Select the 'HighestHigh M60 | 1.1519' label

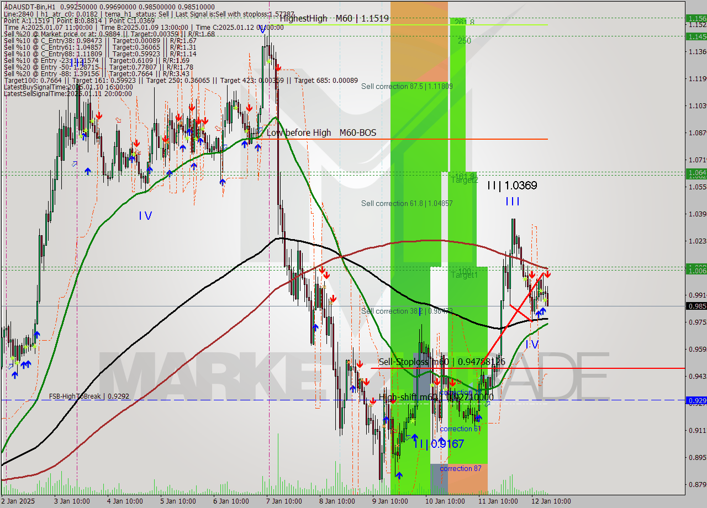point(334,18)
